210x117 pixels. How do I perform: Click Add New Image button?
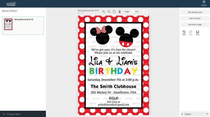[195, 25]
